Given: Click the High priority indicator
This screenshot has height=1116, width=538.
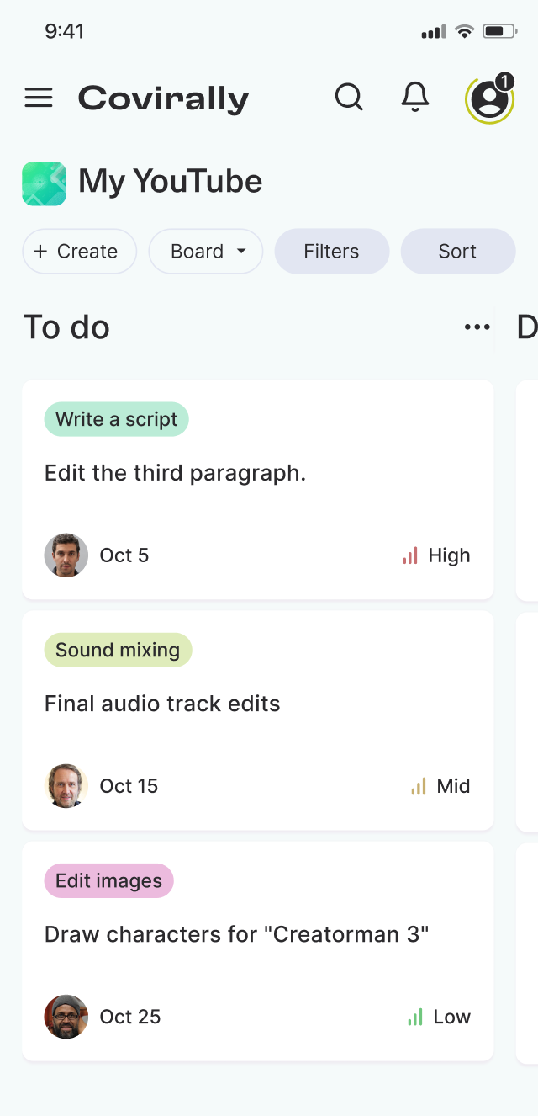Looking at the screenshot, I should tap(436, 555).
